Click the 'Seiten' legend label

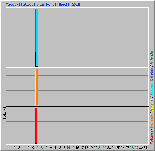tap(152, 90)
